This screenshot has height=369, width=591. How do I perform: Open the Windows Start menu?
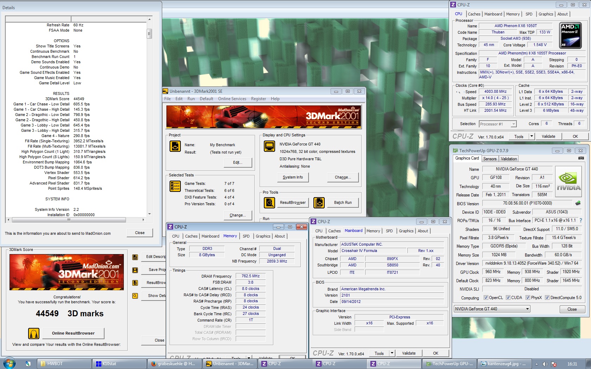coord(9,363)
